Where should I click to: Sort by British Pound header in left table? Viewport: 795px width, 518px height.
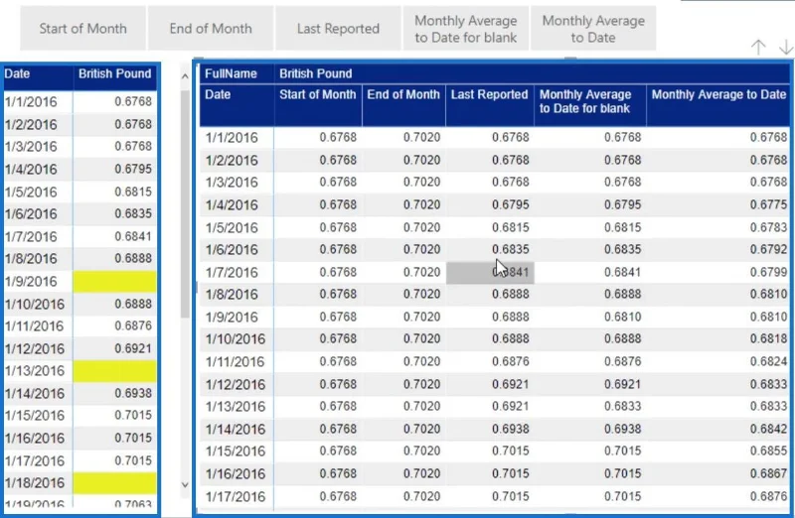(x=114, y=73)
